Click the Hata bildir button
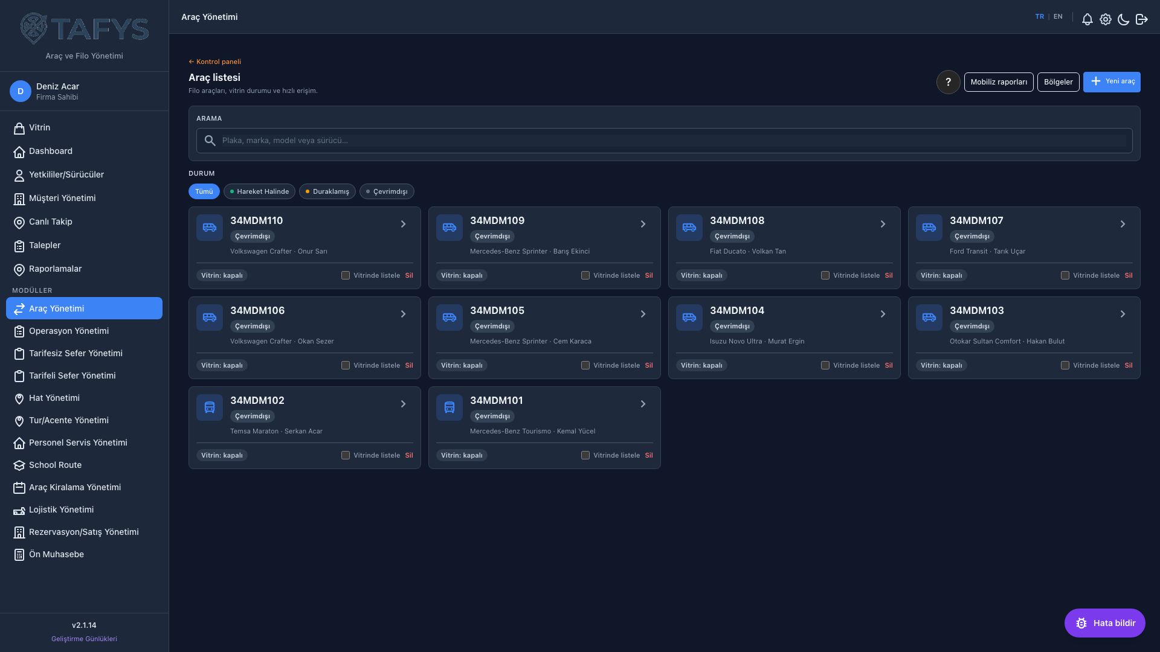 pos(1105,623)
